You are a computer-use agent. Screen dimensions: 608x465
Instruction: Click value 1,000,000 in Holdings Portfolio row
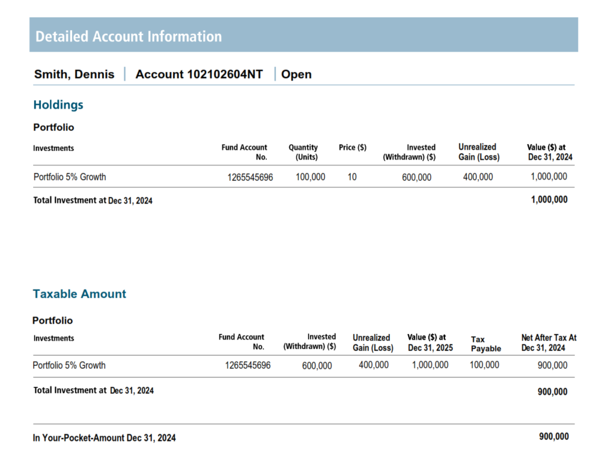(x=549, y=177)
